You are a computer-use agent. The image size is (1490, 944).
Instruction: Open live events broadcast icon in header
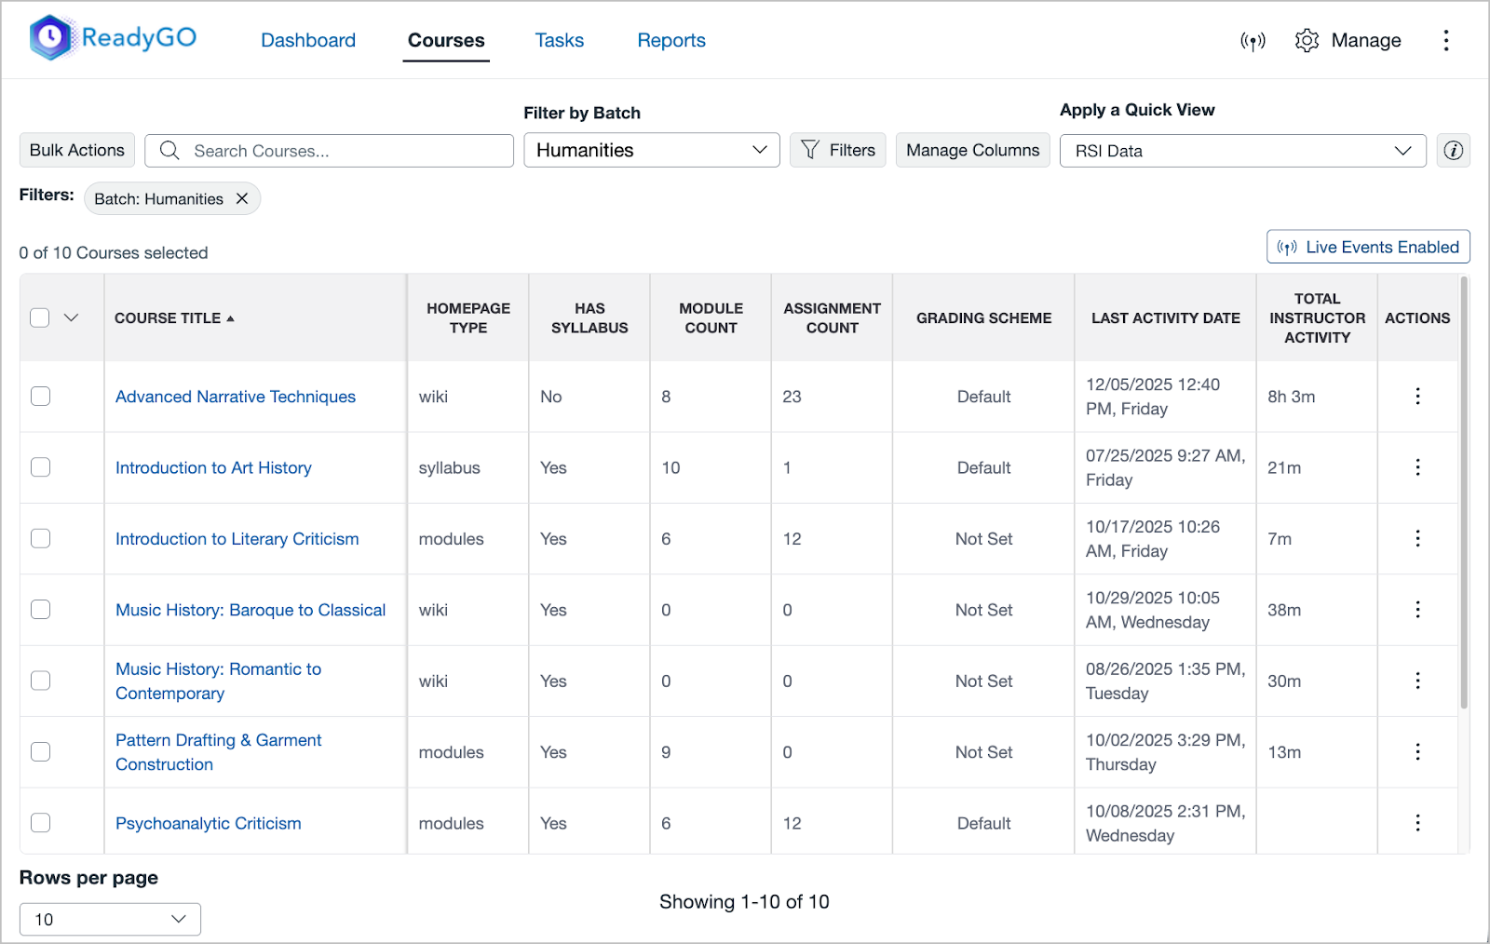pos(1253,41)
